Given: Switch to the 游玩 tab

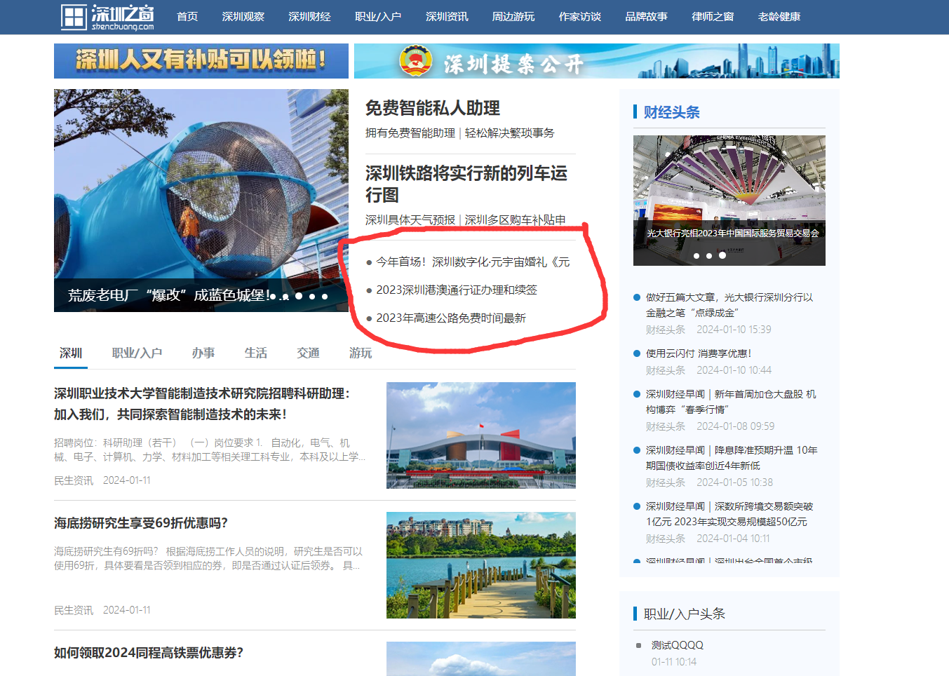Looking at the screenshot, I should tap(361, 353).
